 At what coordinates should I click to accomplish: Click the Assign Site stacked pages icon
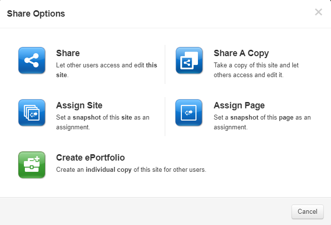(x=32, y=113)
